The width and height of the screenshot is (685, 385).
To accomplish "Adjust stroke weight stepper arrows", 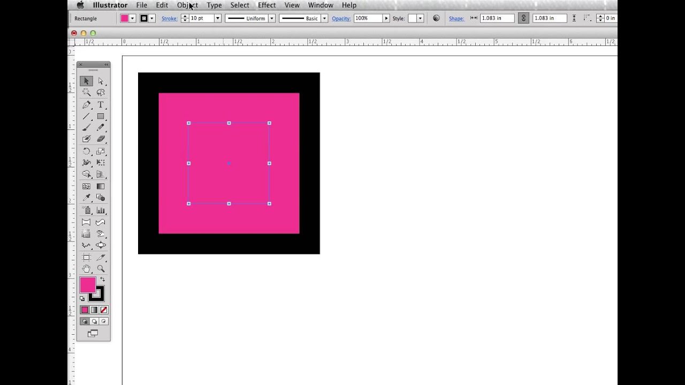I will click(185, 18).
